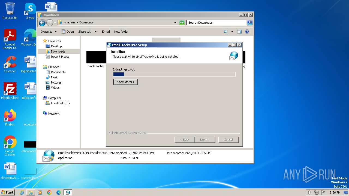Open lookscertifi Word document on desktop
349x196 pixels.
(x=29, y=91)
